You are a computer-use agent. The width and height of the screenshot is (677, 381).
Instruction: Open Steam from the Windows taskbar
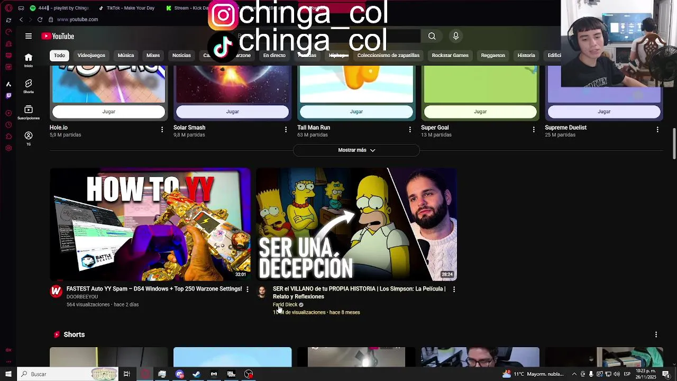[x=196, y=374]
